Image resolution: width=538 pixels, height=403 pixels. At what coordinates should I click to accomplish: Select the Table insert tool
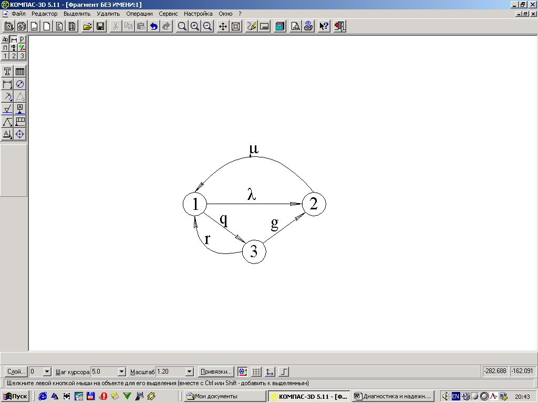click(20, 71)
